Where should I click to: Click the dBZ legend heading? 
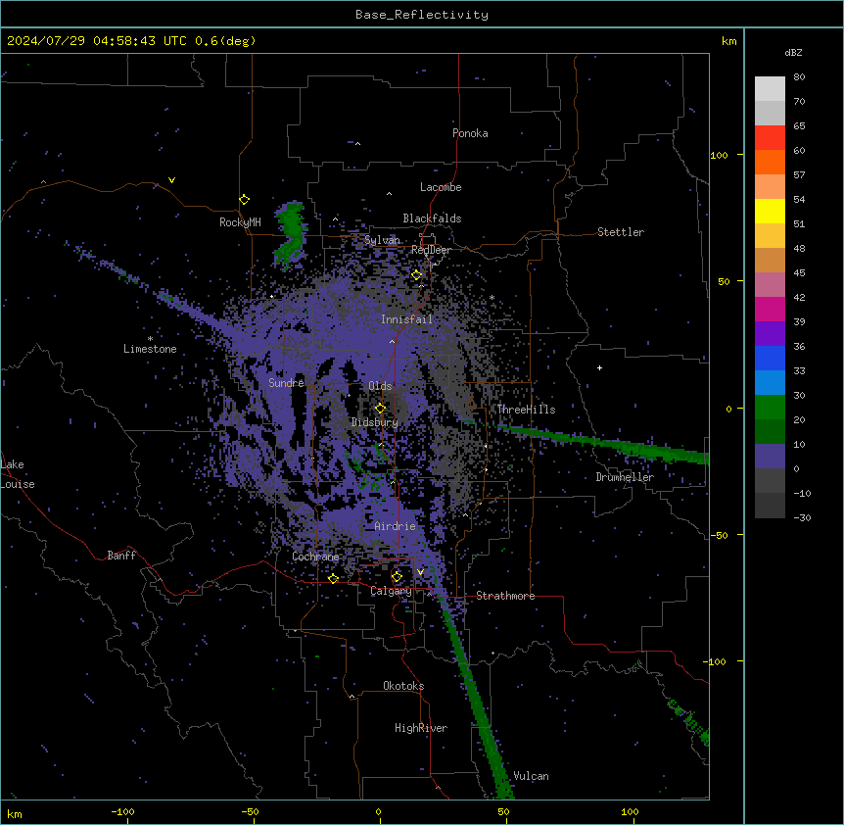pyautogui.click(x=793, y=52)
